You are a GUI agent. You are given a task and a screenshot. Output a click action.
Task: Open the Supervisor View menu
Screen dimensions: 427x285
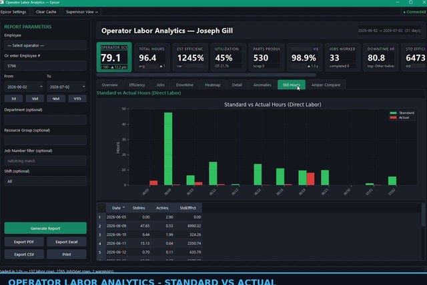click(82, 12)
